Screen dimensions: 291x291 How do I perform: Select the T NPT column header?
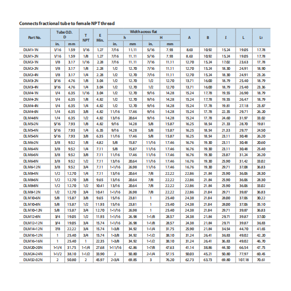[x=86, y=38]
